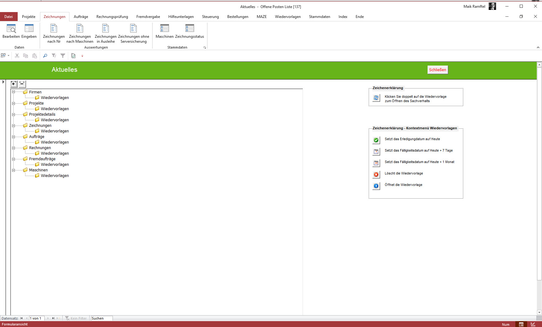Click the plus 7 Tage calendar icon
This screenshot has width=542, height=327.
pos(376,152)
